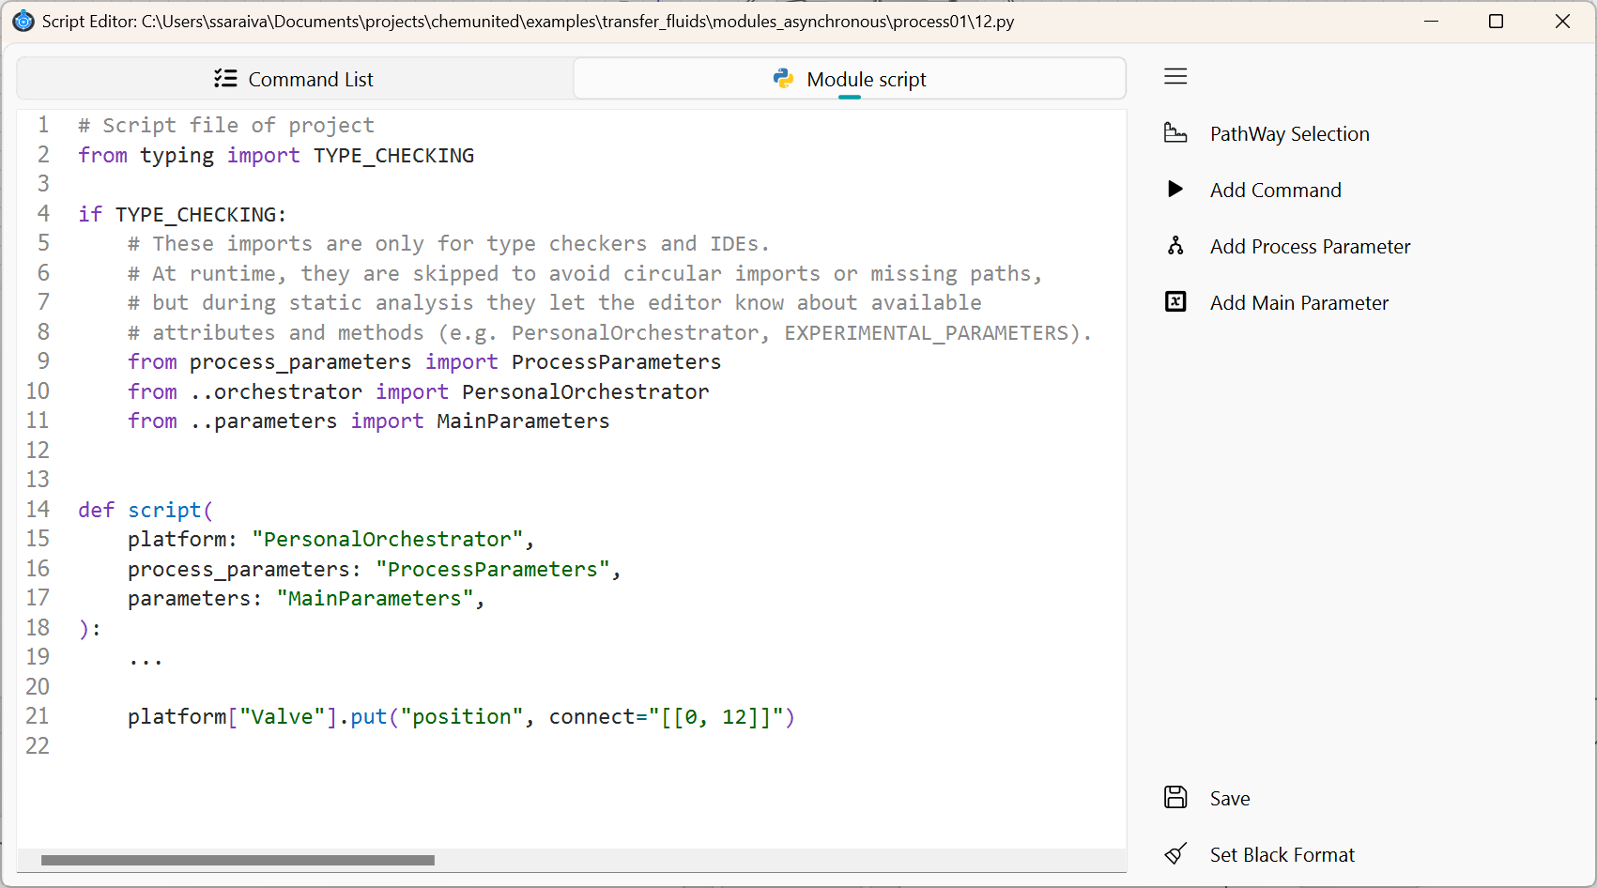Click the "PersonalOrchestrator" string on line 15

click(x=388, y=540)
